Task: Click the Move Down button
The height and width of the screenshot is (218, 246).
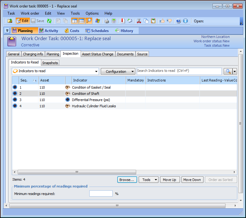Action: point(192,180)
